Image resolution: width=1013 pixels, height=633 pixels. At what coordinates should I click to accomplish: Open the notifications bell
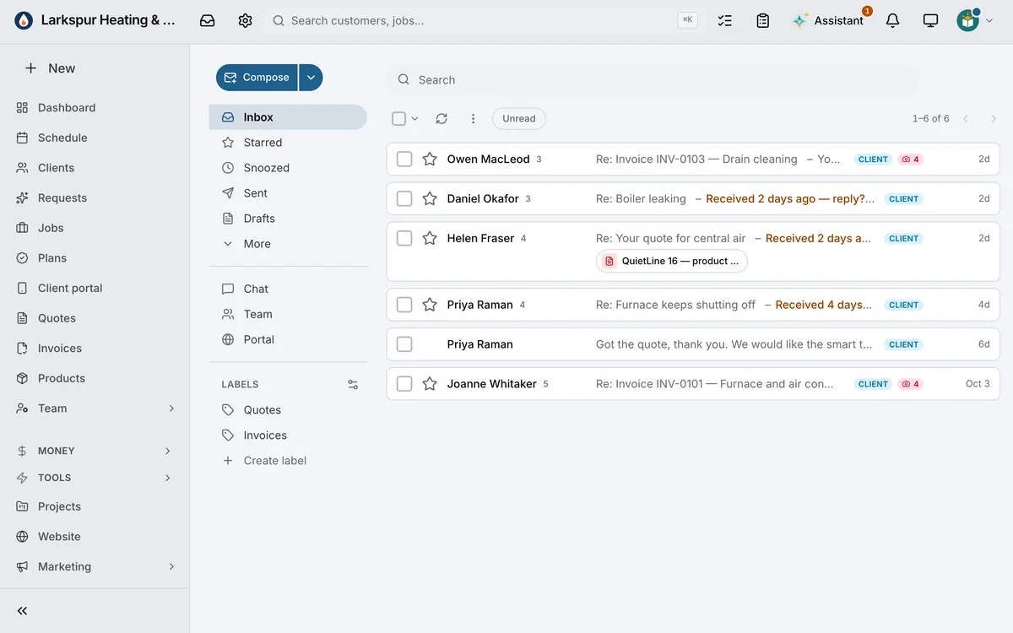click(x=892, y=20)
